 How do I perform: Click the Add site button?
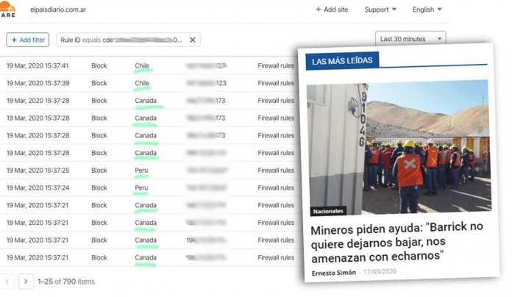pyautogui.click(x=332, y=10)
